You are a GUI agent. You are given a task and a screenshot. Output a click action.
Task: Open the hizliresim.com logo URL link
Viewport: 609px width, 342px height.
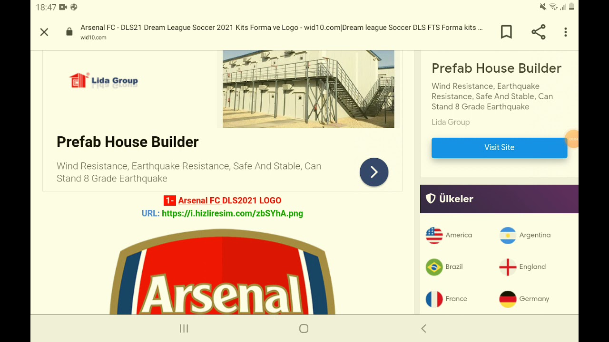(232, 213)
